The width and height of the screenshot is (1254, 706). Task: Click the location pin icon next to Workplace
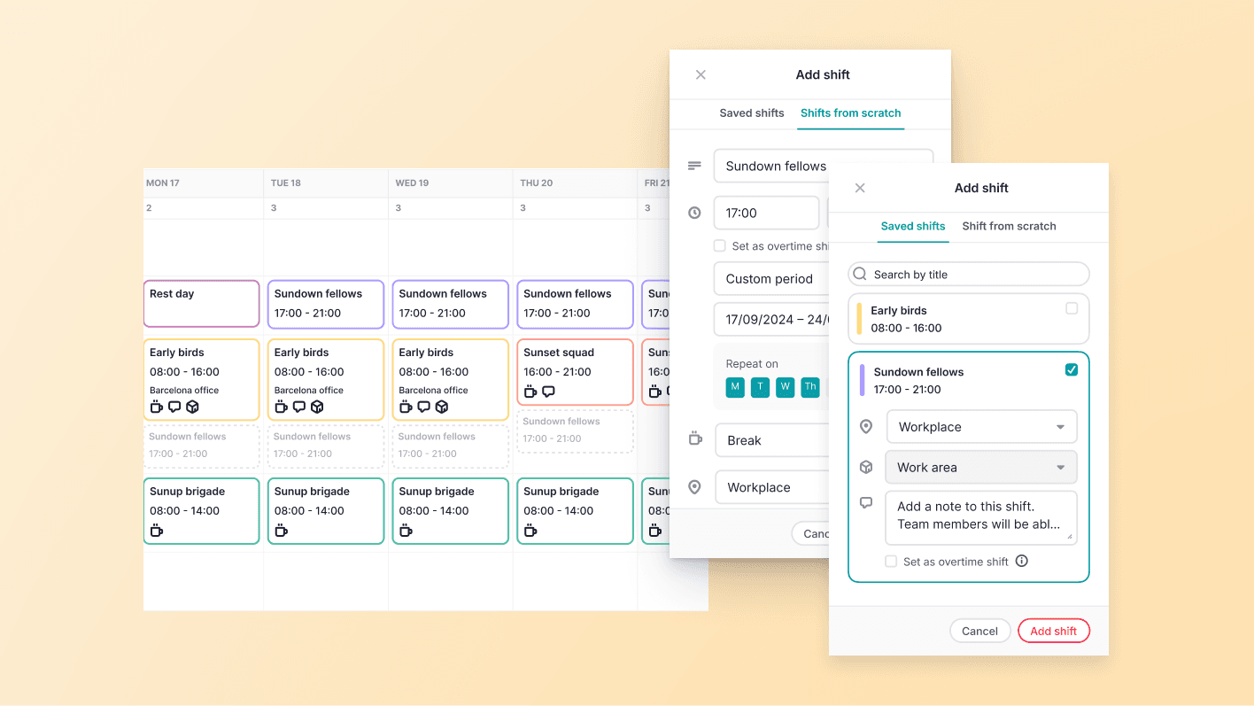(865, 426)
